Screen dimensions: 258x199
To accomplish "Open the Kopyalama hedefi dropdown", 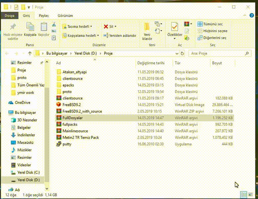I will tap(81, 35).
